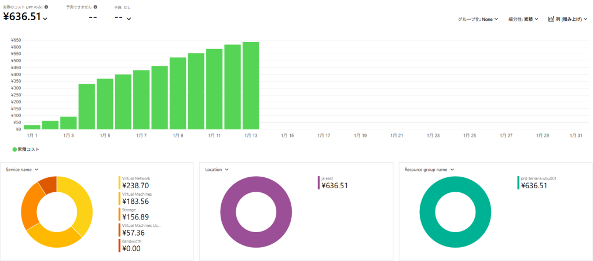
Task: Click the Storage orange color swatch
Action: tap(119, 214)
